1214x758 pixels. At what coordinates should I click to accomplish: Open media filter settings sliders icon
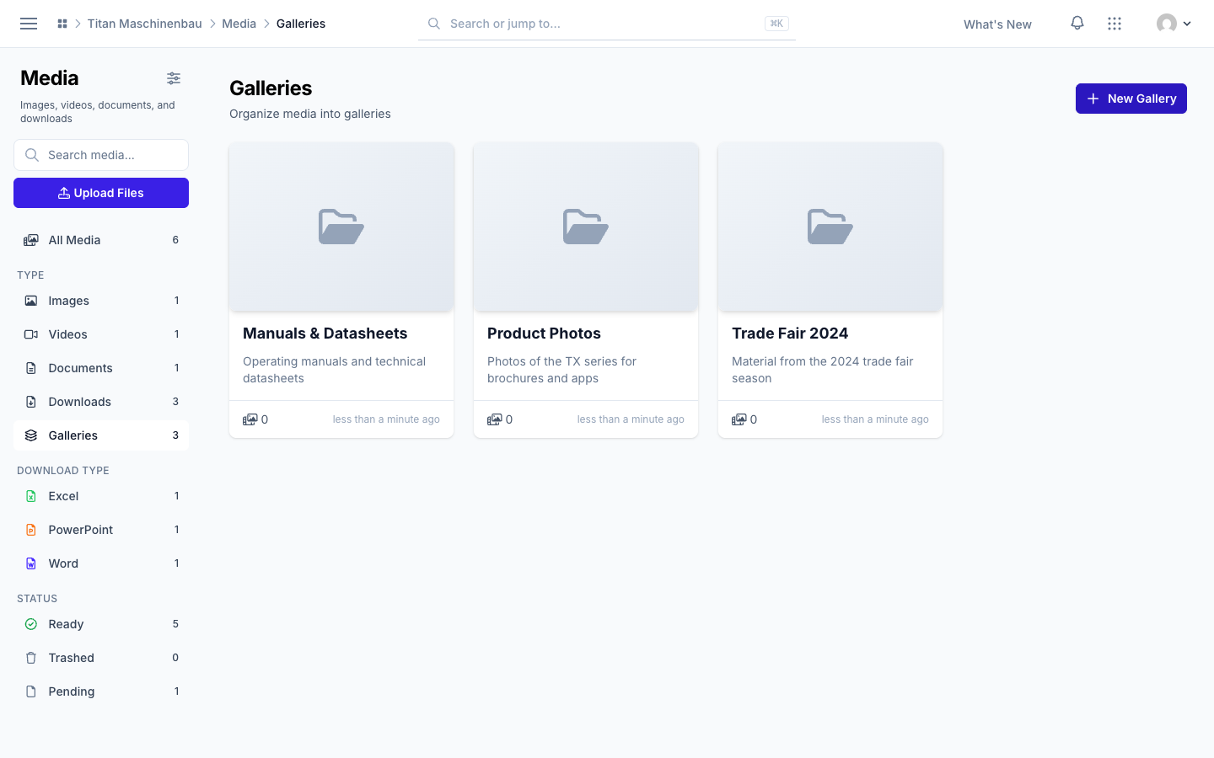[174, 78]
